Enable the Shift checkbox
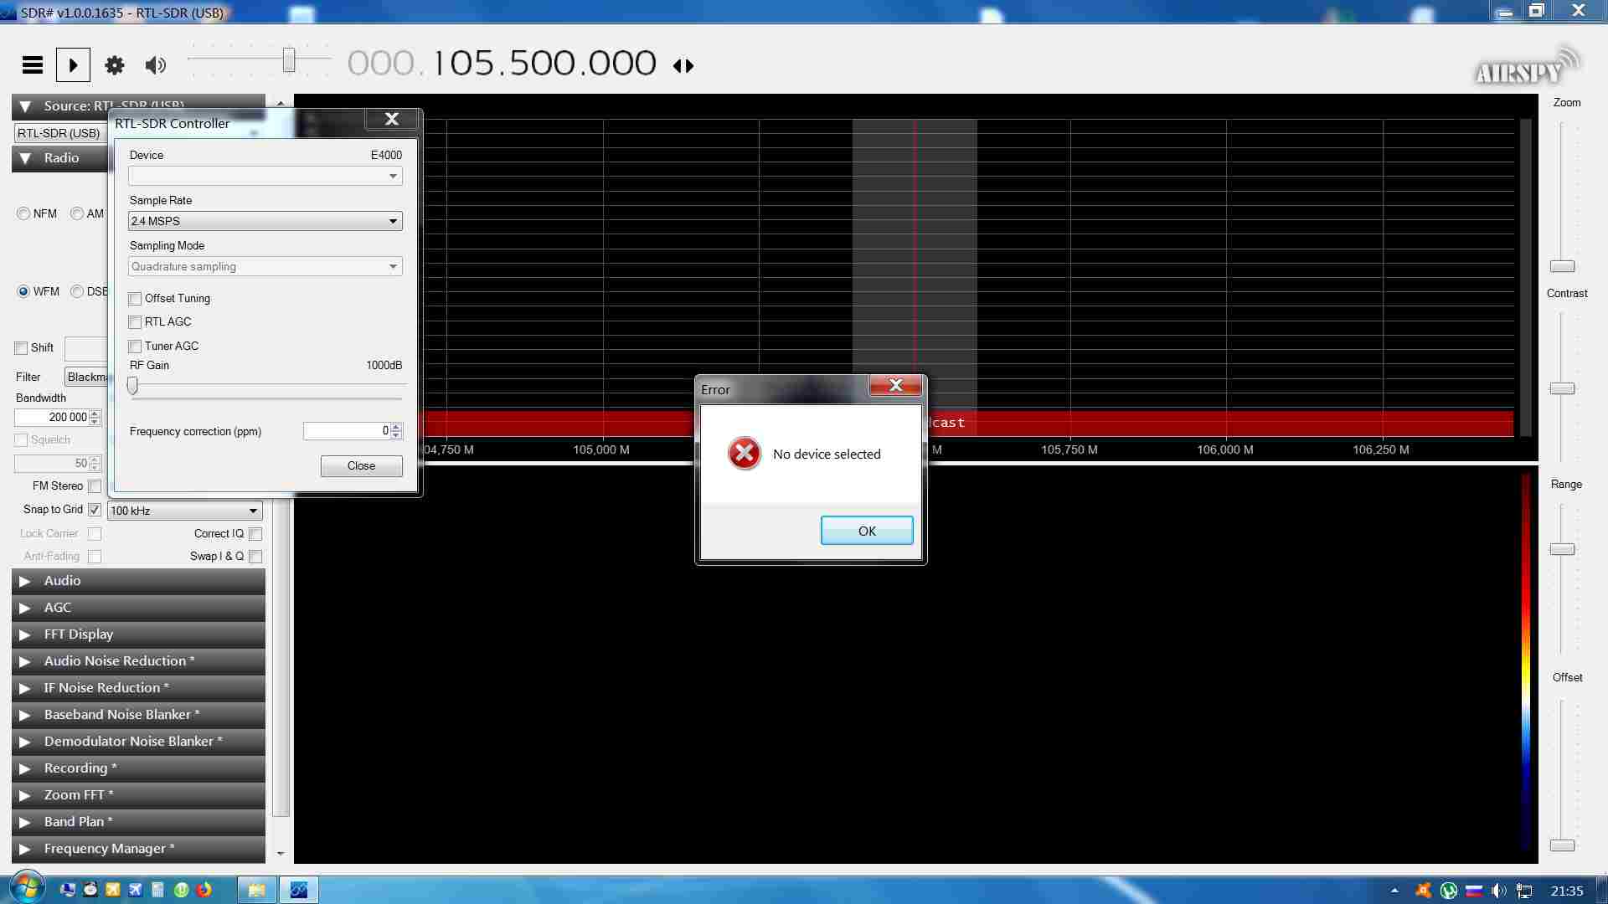The image size is (1608, 904). (21, 347)
